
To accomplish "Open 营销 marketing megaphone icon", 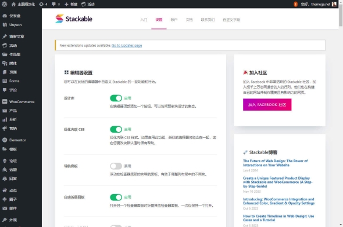I will click(5, 129).
